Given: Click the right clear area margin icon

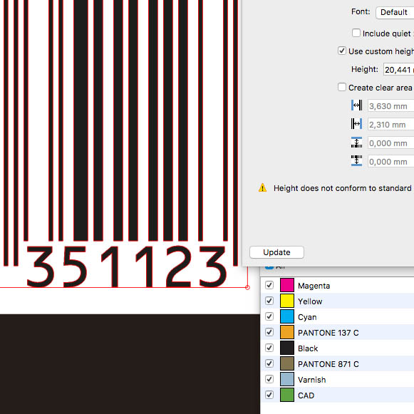Looking at the screenshot, I should (x=356, y=124).
